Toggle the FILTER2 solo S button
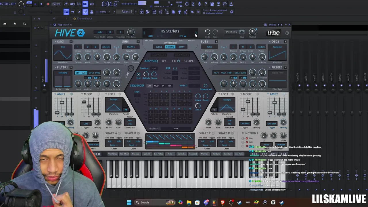Screen dimensions: 368x207 point(285,68)
